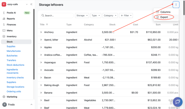Click the Inventory layers icon
The width and height of the screenshot is (185, 109).
(4, 37)
